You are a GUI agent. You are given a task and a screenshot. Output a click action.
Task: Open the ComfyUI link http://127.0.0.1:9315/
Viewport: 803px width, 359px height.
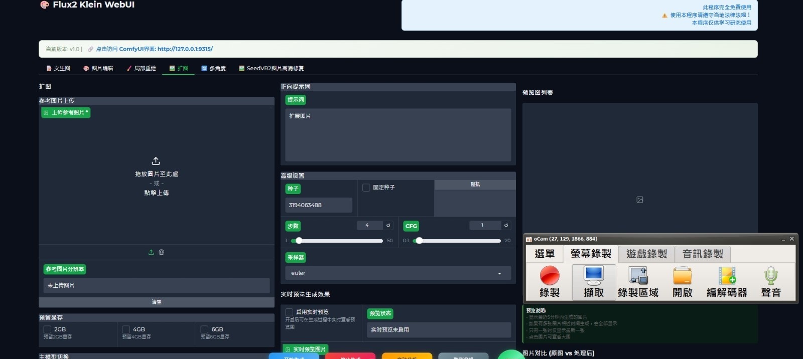(185, 49)
